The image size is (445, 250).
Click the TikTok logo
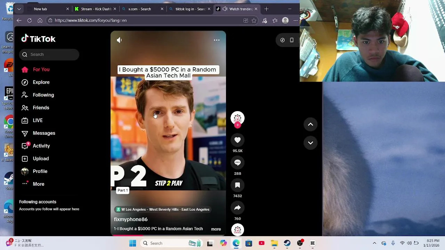click(38, 39)
